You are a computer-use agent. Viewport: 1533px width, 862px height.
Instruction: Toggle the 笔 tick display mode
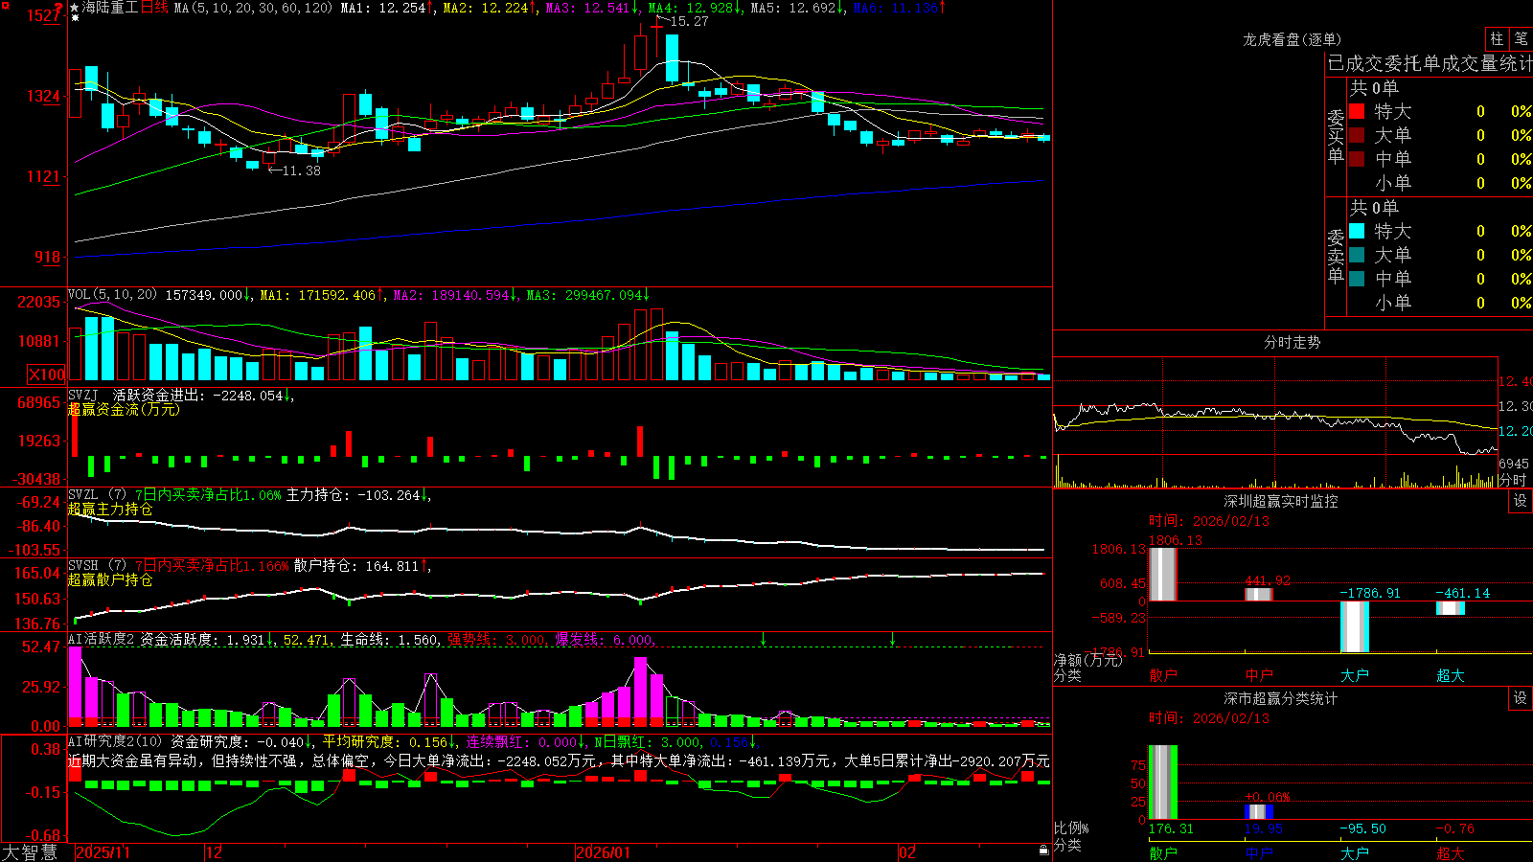click(x=1521, y=38)
